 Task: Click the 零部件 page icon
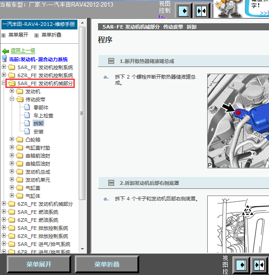click(27, 107)
